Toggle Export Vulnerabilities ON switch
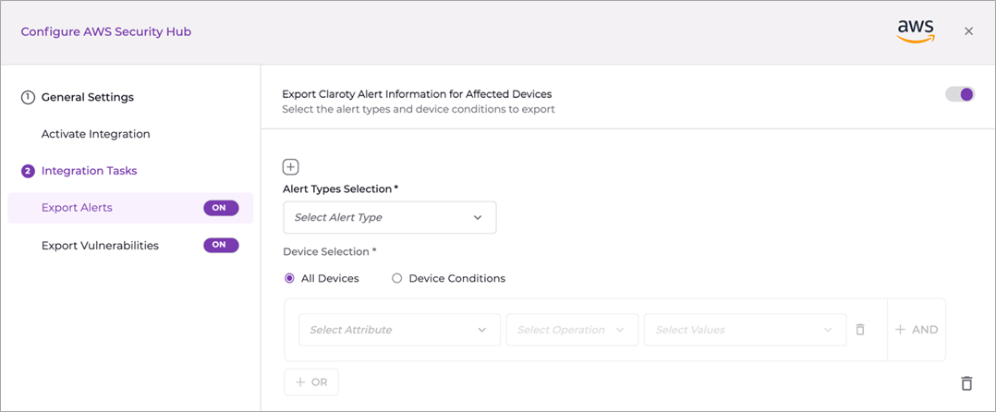 point(221,245)
